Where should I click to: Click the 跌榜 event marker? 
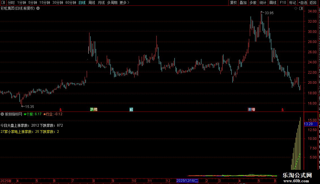coord(94,110)
